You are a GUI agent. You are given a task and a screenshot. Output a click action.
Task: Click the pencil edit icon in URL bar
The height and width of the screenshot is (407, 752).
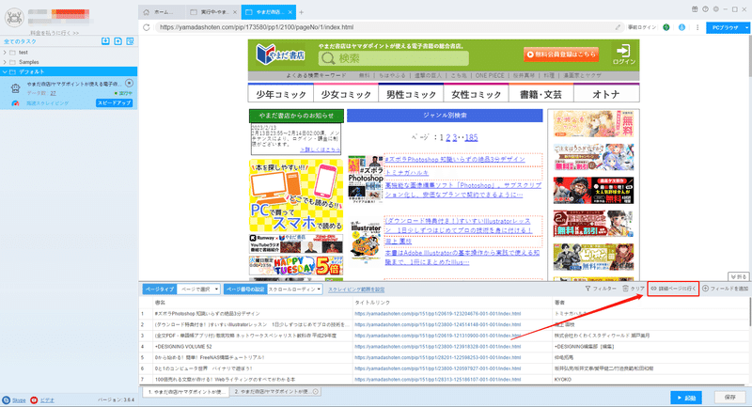[618, 27]
